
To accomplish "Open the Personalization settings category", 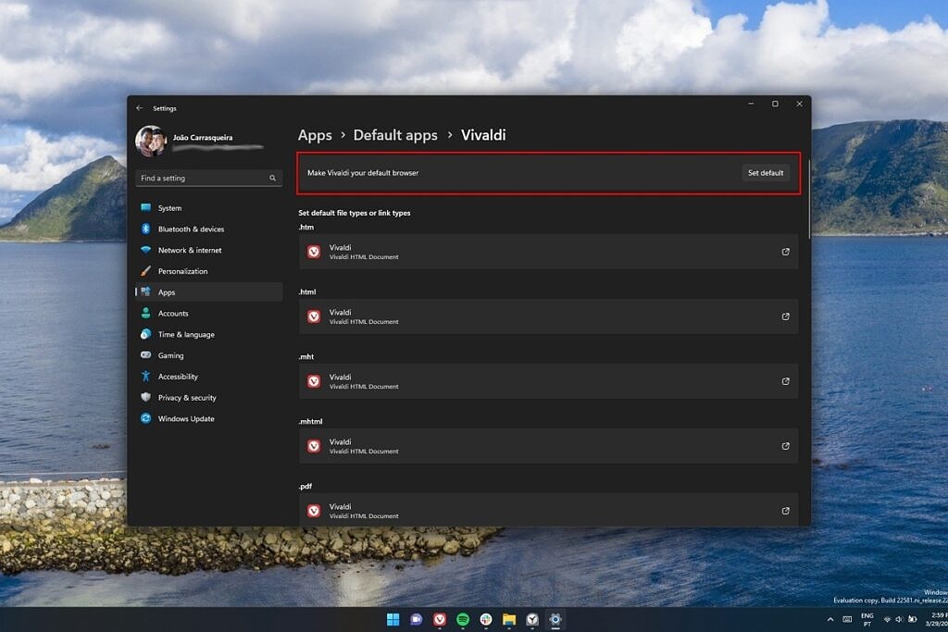I will click(208, 271).
